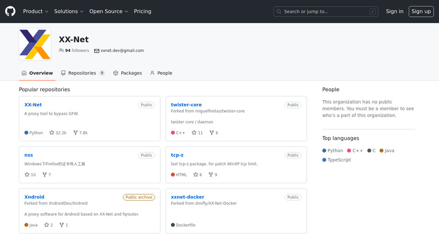439x246 pixels.
Task: Open the People tab
Action: tap(161, 73)
